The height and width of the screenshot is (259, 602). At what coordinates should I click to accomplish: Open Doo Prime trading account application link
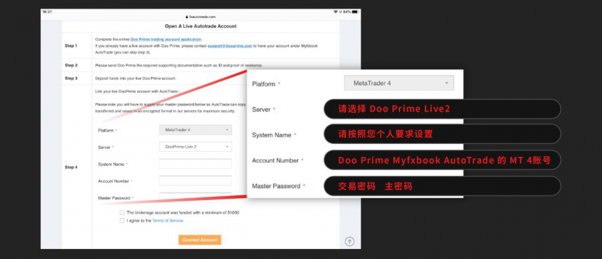(x=166, y=39)
